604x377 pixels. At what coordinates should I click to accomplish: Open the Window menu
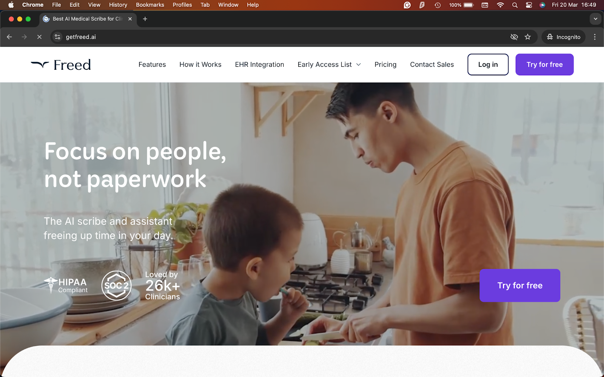[228, 5]
